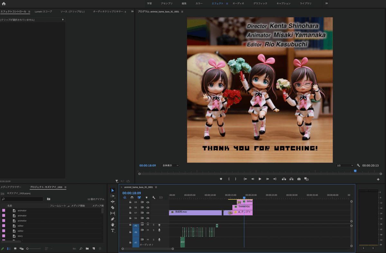
Task: Expand Effect Controls panel overflow chevrons
Action: [x=132, y=11]
